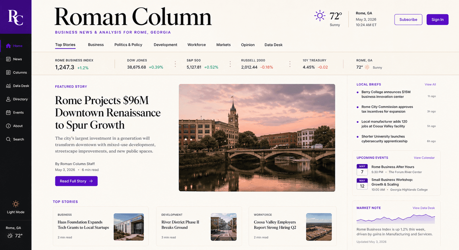Click the sidebar weather icon beside 72°
The width and height of the screenshot is (459, 250).
click(10, 236)
